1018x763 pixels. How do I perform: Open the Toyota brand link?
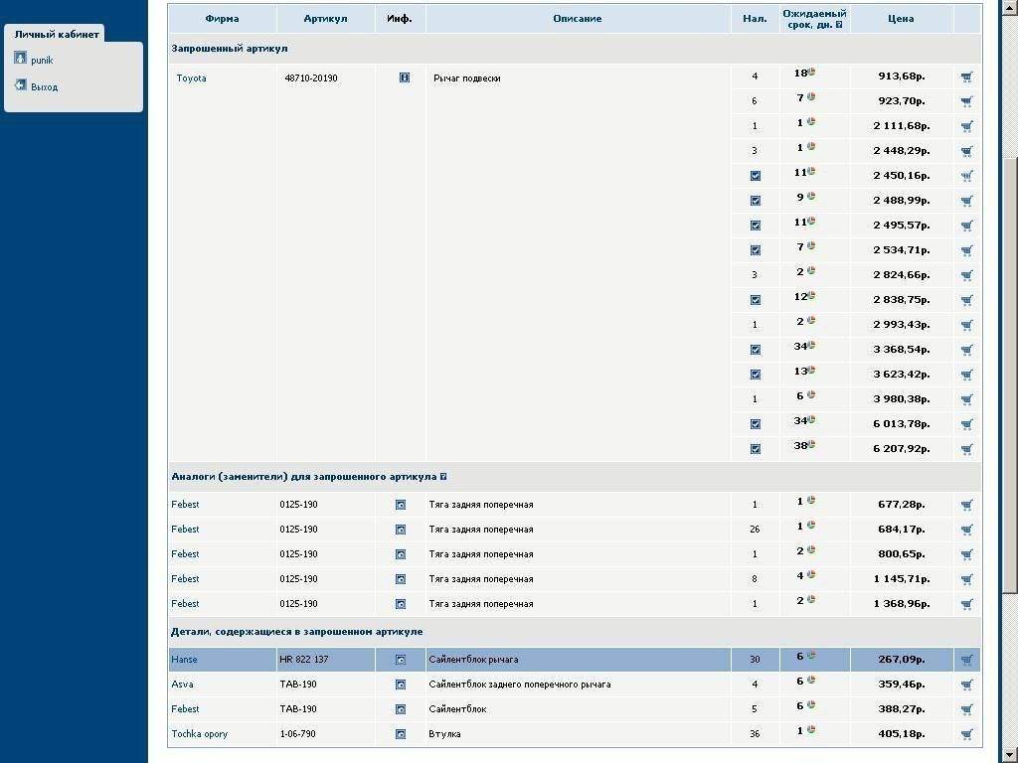(x=191, y=78)
